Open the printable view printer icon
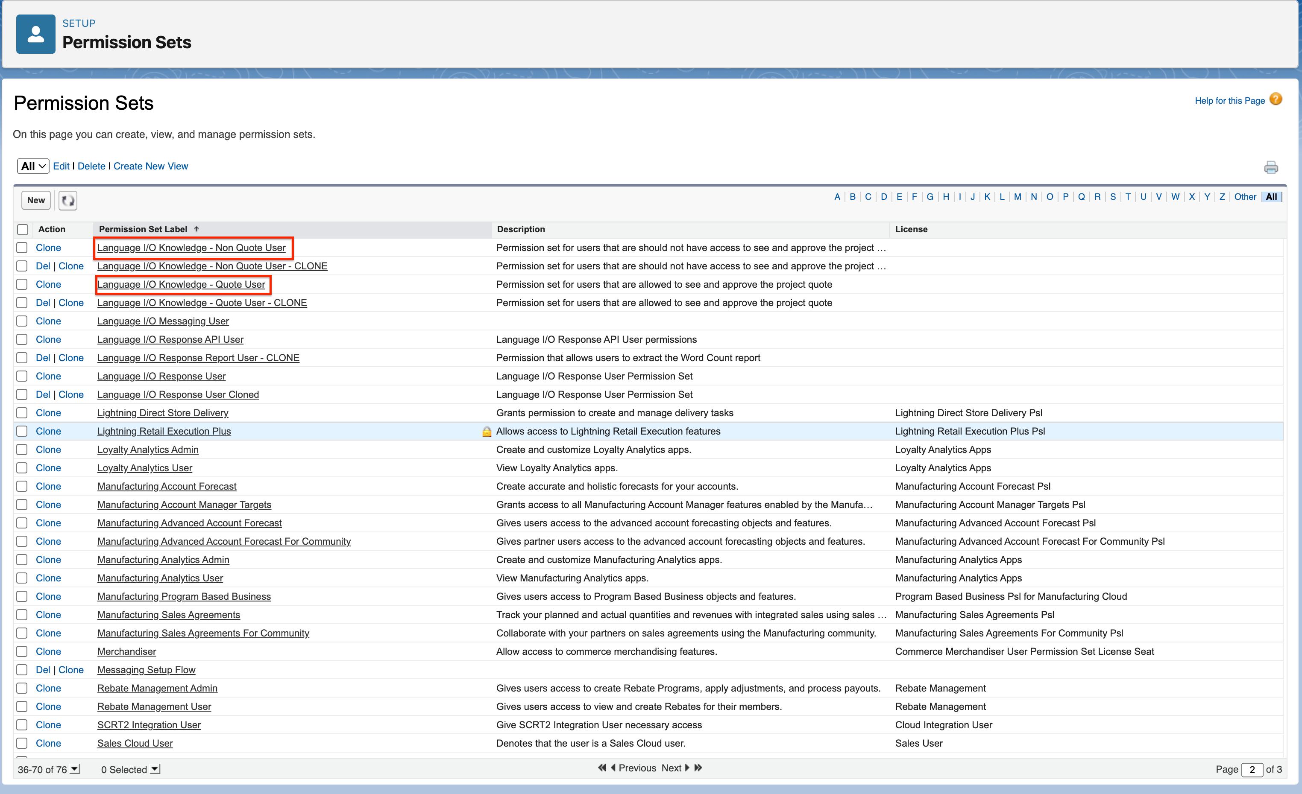The image size is (1302, 794). pos(1271,167)
